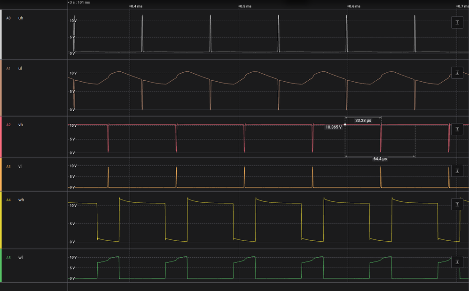The height and width of the screenshot is (291, 469).
Task: Click the 10 V axis label of channel uh
Action: point(73,21)
